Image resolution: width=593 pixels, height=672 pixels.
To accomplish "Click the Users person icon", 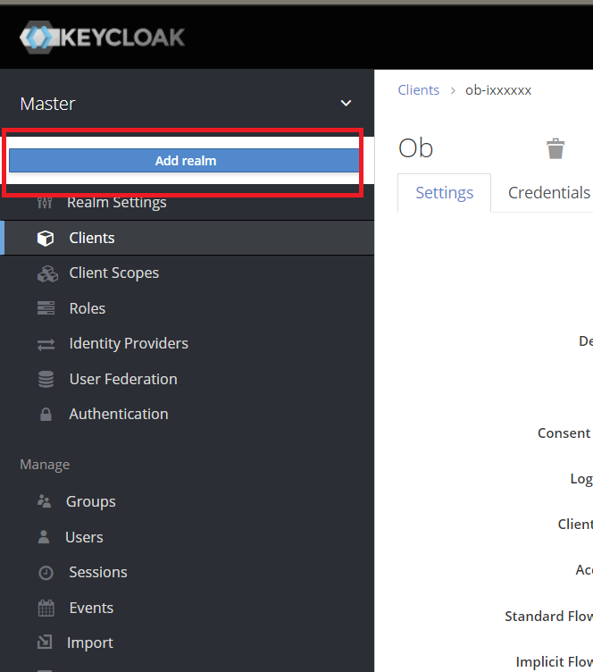I will pyautogui.click(x=44, y=537).
